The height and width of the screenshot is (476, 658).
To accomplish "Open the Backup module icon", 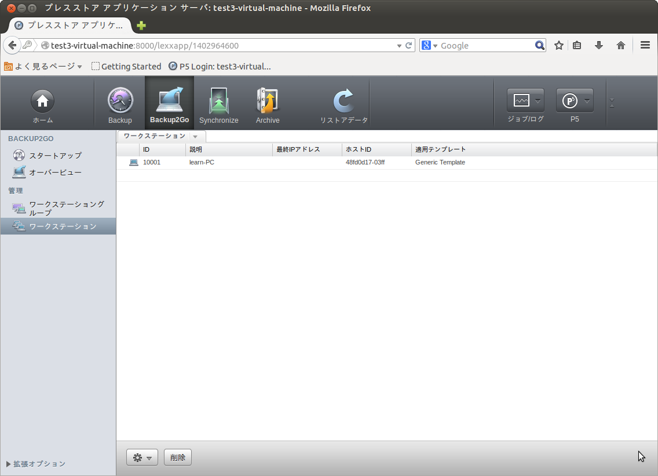I will 120,101.
